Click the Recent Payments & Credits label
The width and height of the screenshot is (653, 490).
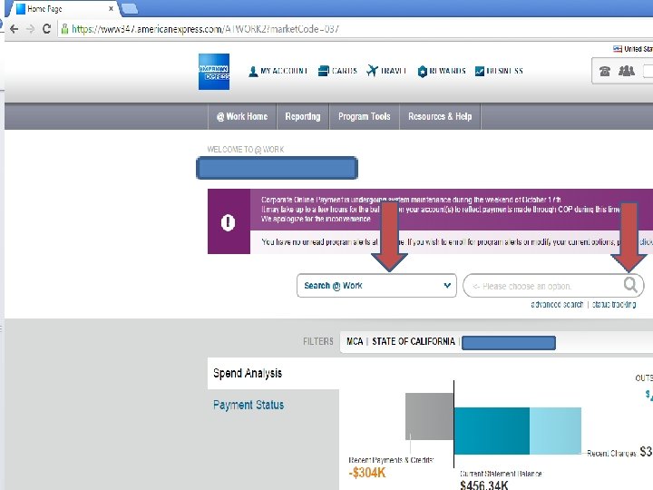click(x=391, y=460)
